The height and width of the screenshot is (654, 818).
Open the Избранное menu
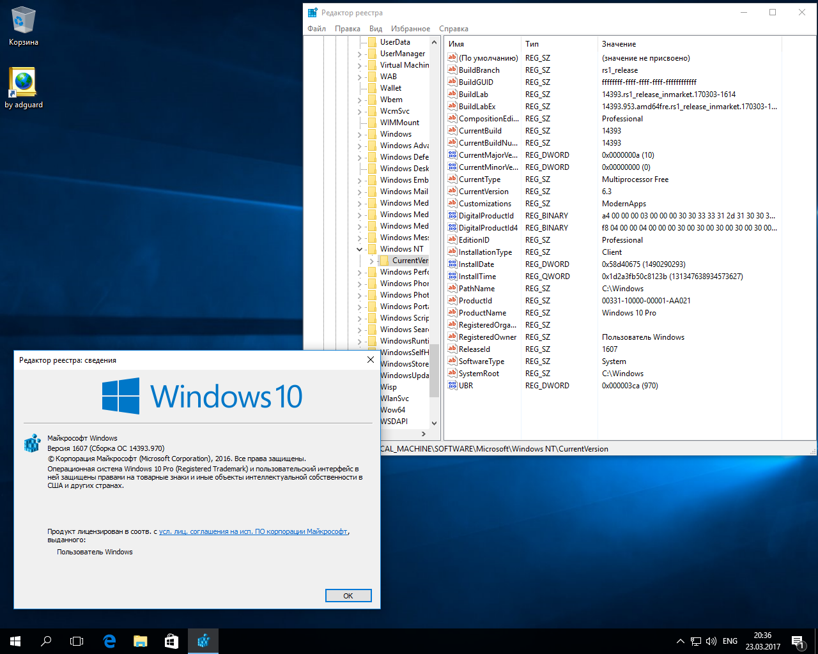pos(410,29)
